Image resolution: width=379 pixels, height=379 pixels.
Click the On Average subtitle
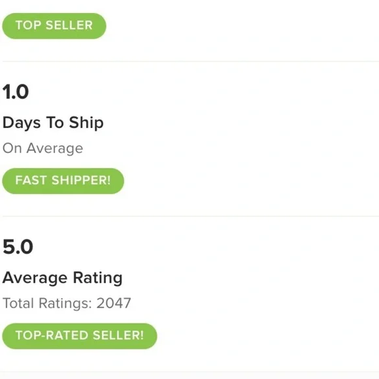click(x=42, y=148)
